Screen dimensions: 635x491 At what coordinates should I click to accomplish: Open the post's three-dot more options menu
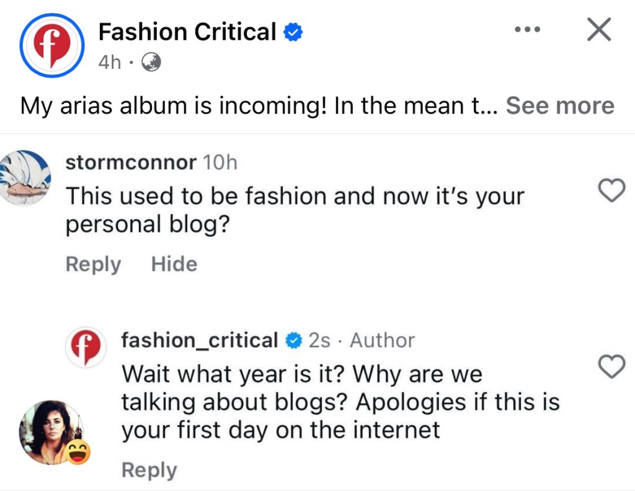pos(528,30)
